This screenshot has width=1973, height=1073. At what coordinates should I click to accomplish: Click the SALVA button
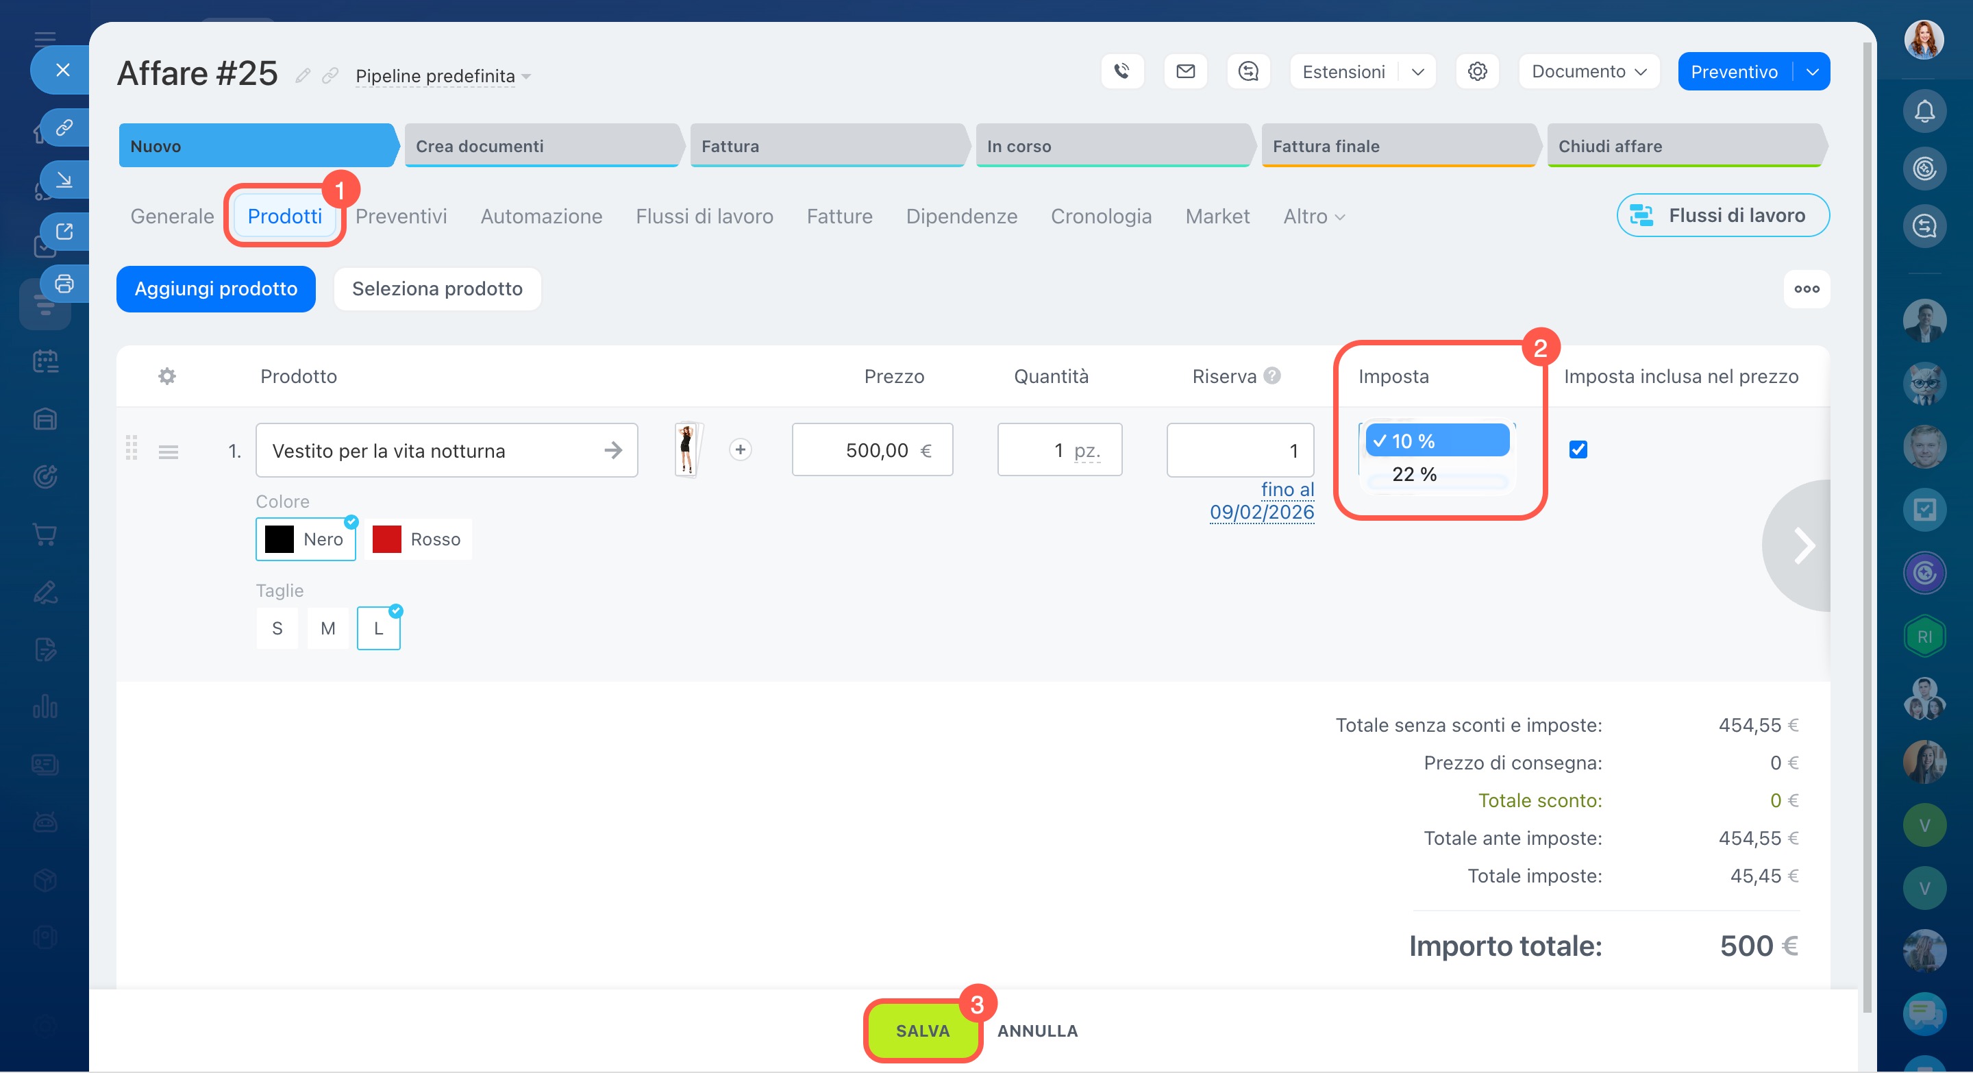[922, 1030]
